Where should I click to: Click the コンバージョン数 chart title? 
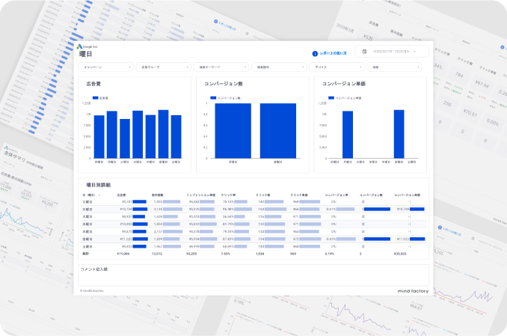coord(224,84)
